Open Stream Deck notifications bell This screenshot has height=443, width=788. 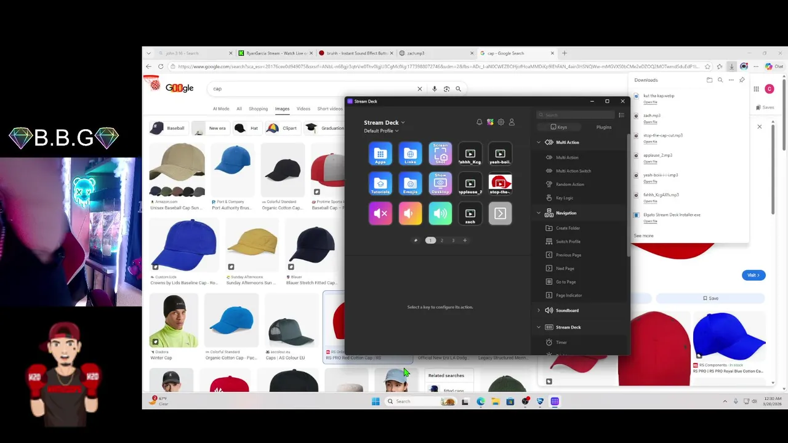pos(480,122)
